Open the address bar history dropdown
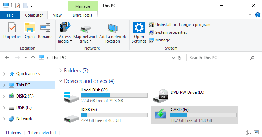This screenshot has width=262, height=137. 173,58
